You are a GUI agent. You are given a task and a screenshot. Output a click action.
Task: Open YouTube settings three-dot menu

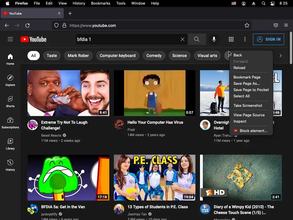point(245,39)
